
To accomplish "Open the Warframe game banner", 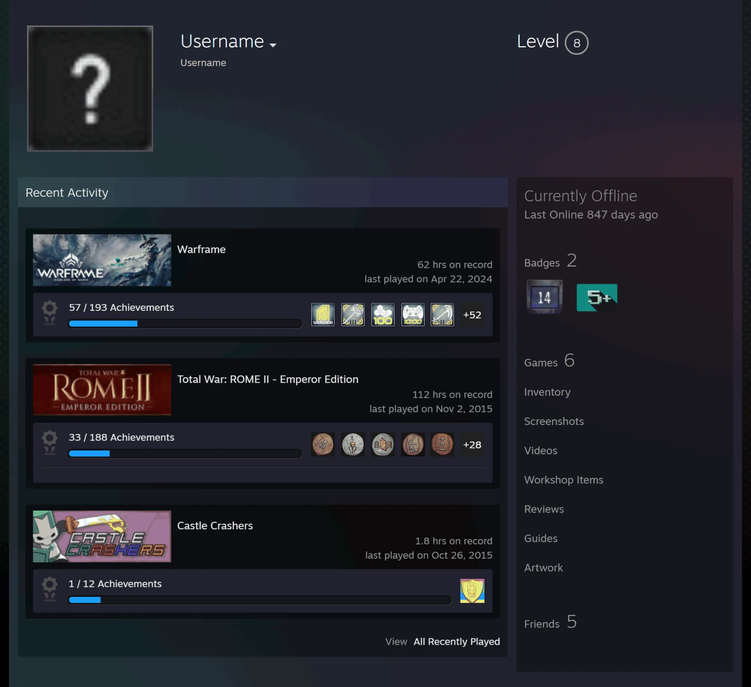I will (102, 260).
